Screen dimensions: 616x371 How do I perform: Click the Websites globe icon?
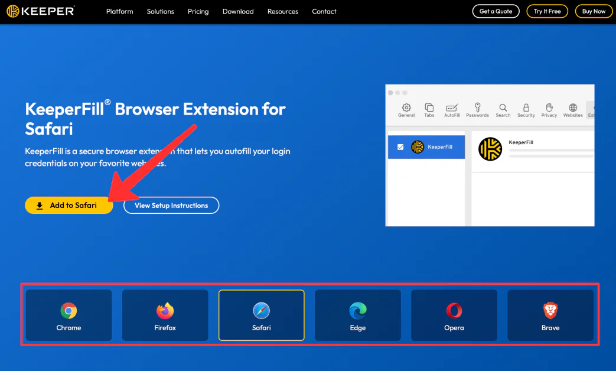point(573,108)
